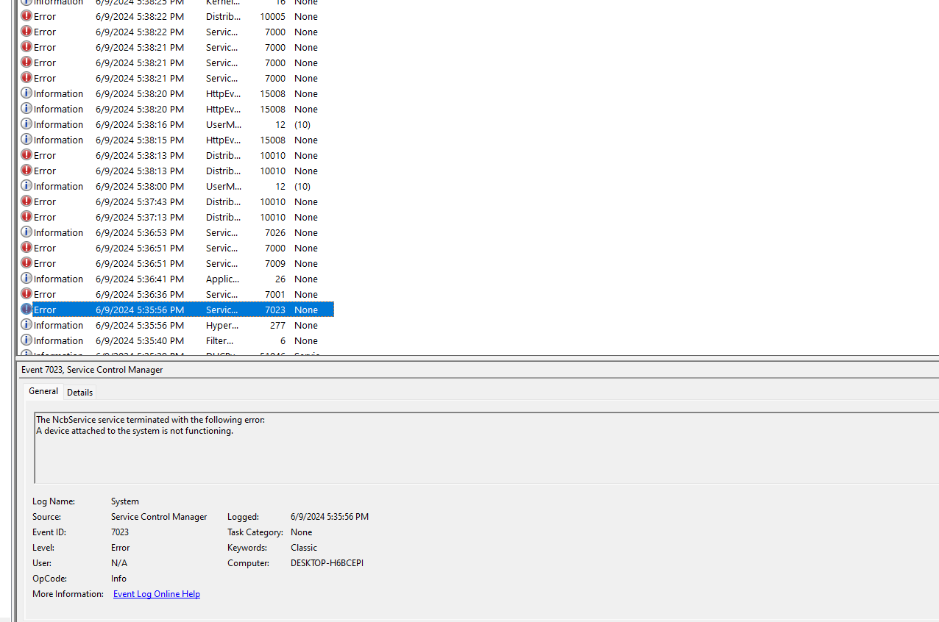This screenshot has width=939, height=622.
Task: Click the information icon on the Filter event 6 row
Action: pyautogui.click(x=26, y=340)
